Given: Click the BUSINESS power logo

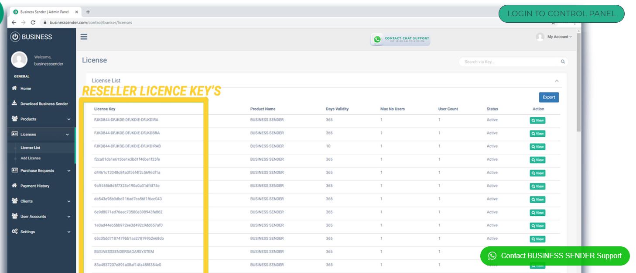Looking at the screenshot, I should coord(15,37).
